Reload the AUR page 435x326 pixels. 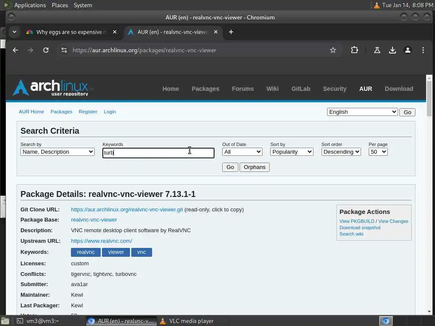pyautogui.click(x=46, y=50)
